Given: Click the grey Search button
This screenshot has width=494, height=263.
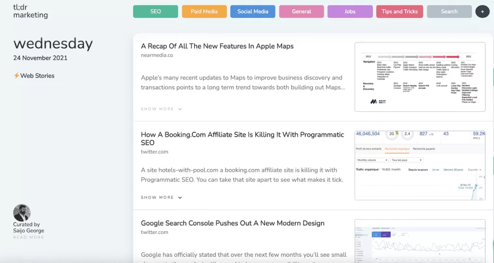Looking at the screenshot, I should click(449, 12).
